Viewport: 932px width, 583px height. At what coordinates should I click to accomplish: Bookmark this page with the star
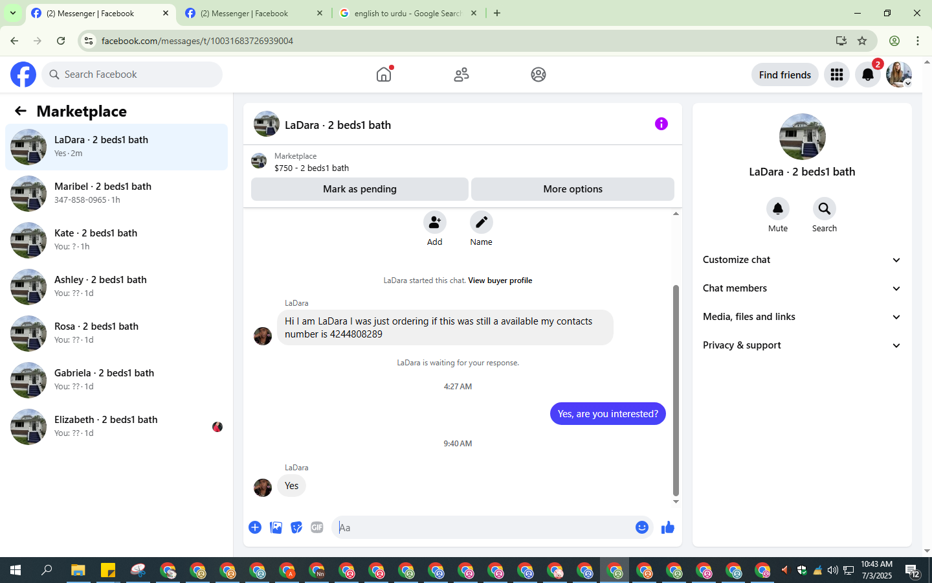(x=862, y=41)
